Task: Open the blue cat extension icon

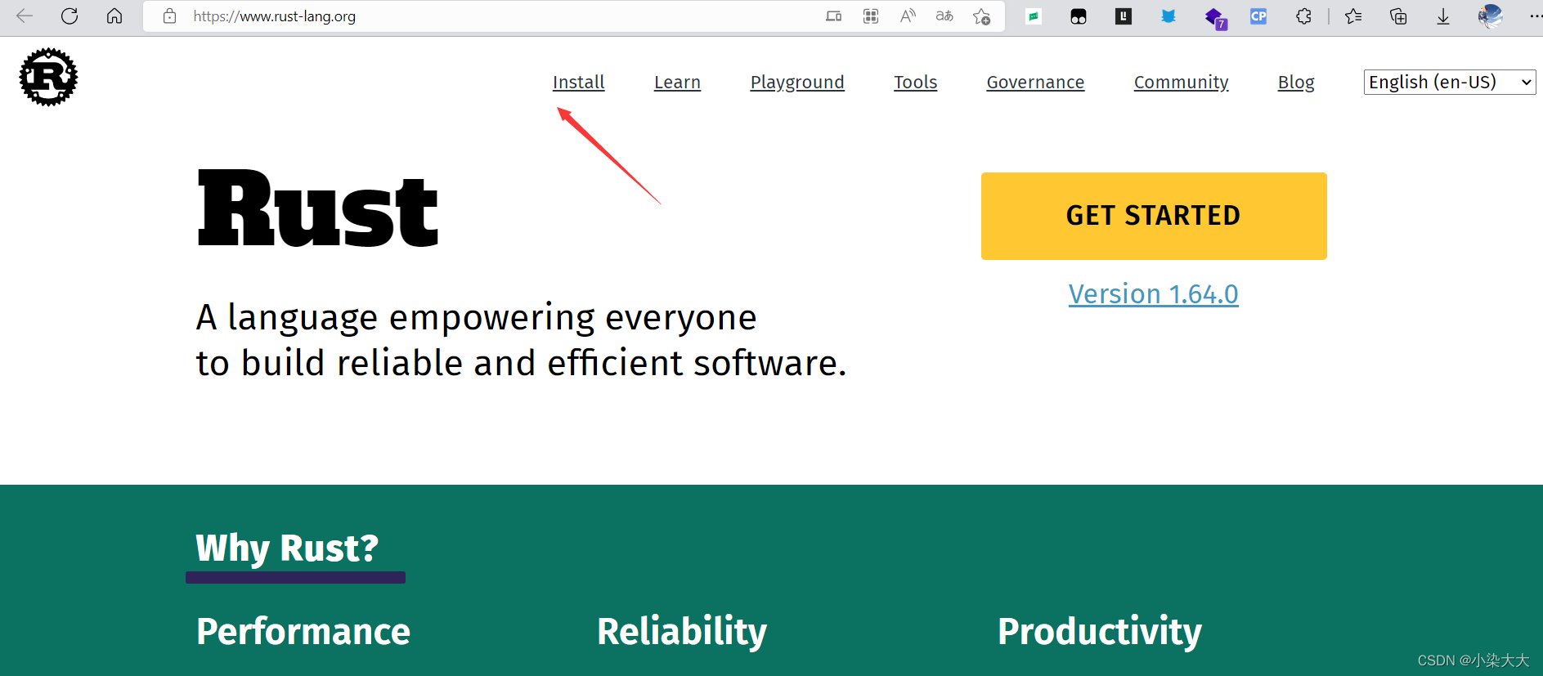Action: [1168, 16]
